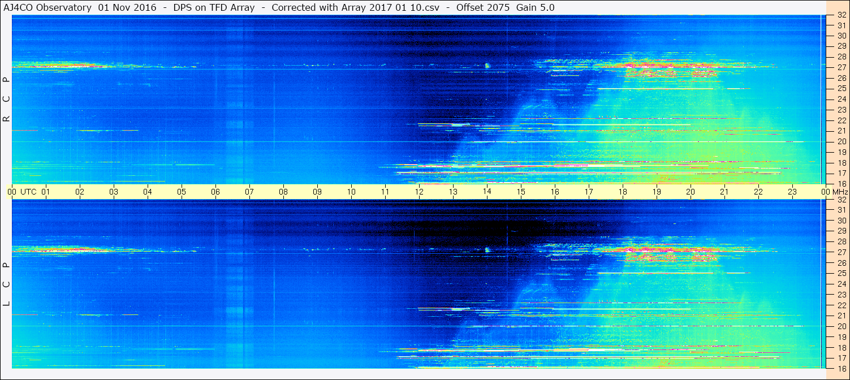The image size is (850, 380).
Task: Select the 01 hour marker on time axis
Action: [46, 192]
